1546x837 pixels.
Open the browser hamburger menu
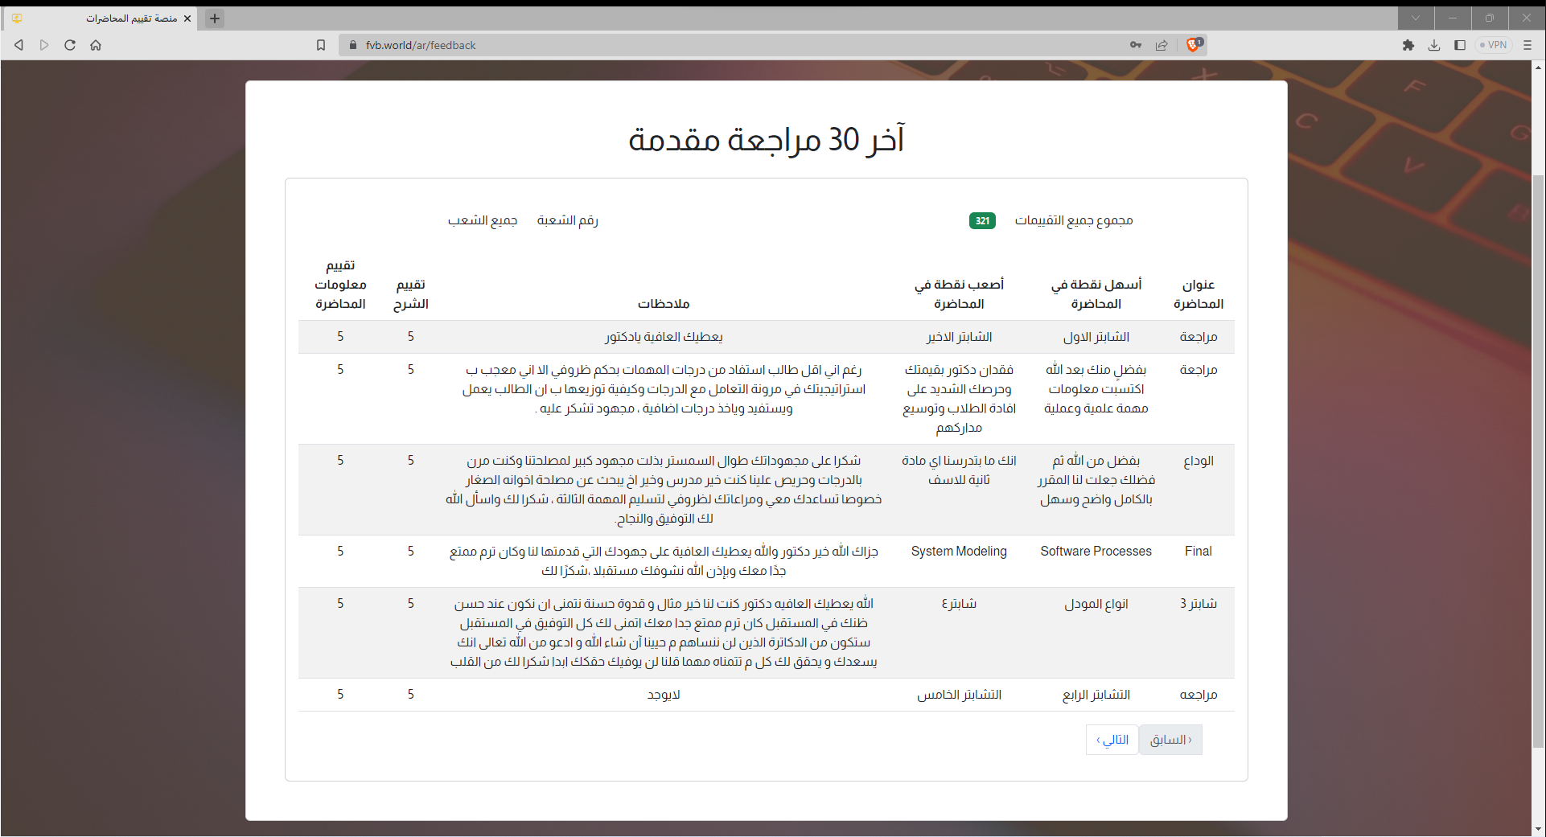point(1527,45)
